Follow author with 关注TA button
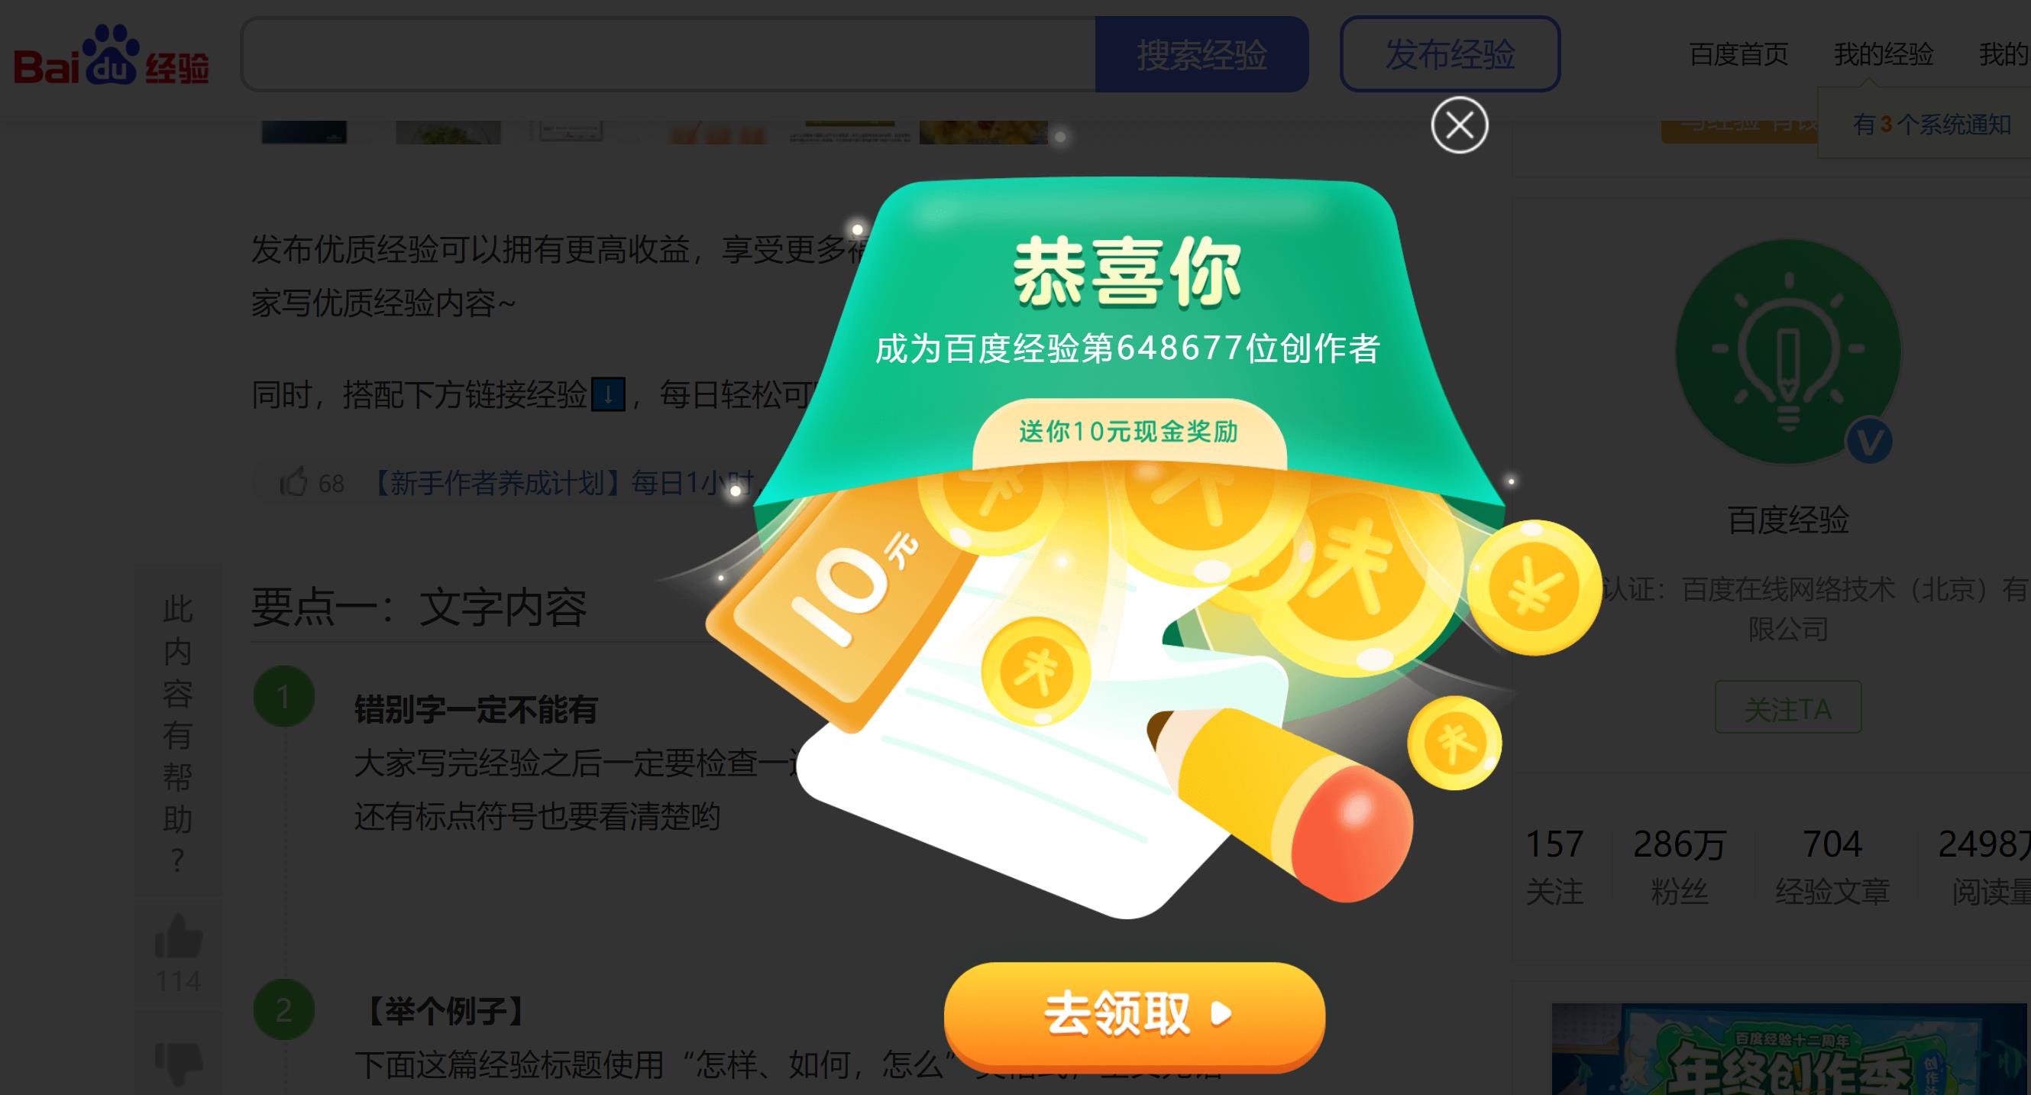Viewport: 2031px width, 1095px height. tap(1788, 708)
